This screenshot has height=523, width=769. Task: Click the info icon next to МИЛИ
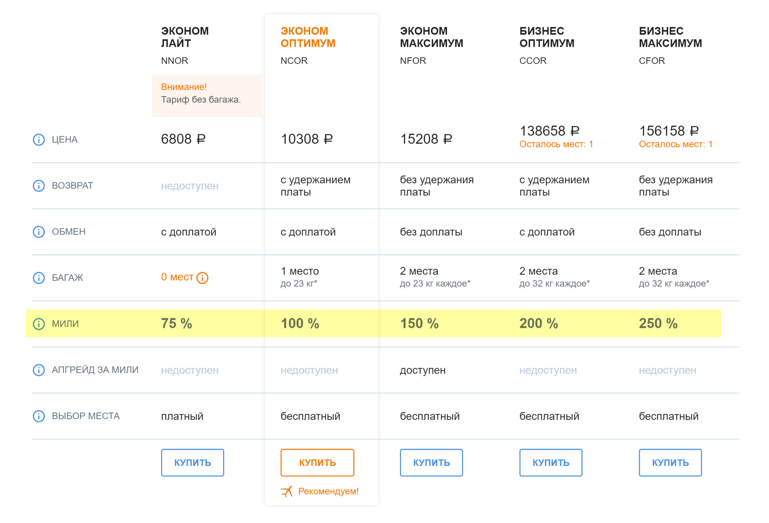(x=38, y=324)
